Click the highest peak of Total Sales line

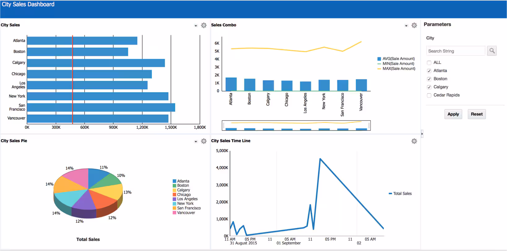tap(320, 159)
